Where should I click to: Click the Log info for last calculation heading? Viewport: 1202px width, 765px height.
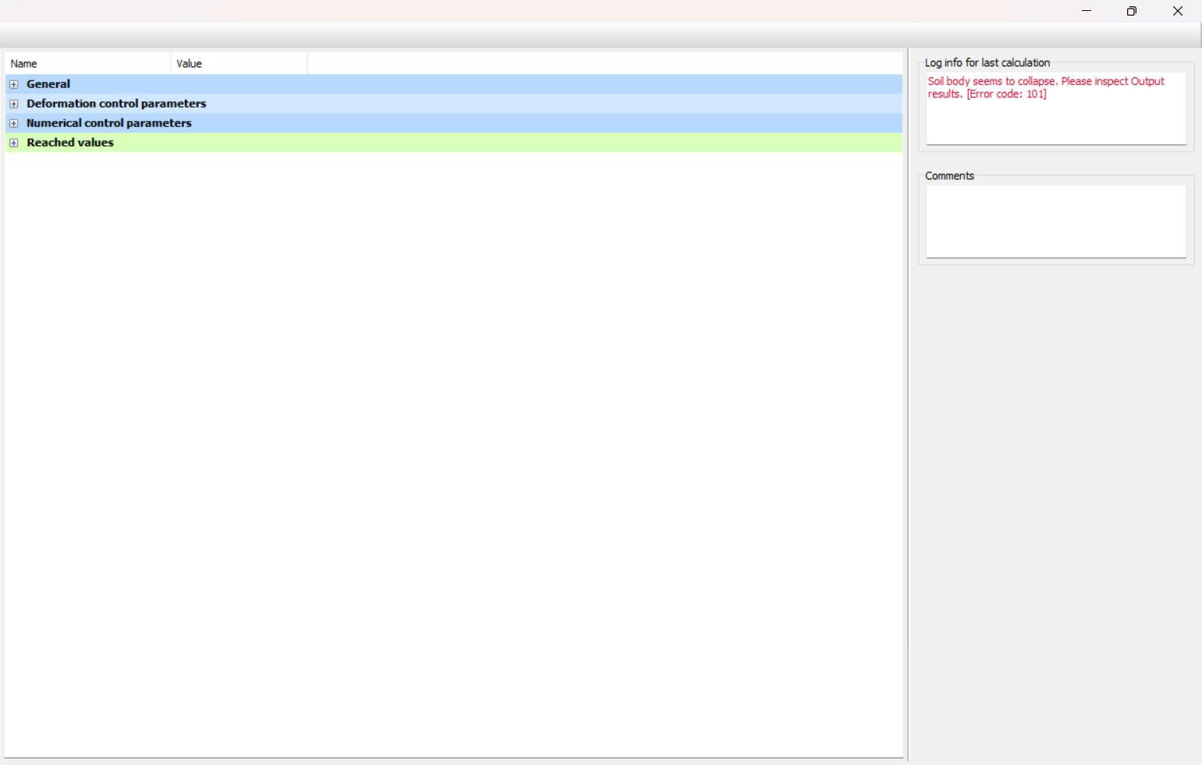click(x=987, y=62)
